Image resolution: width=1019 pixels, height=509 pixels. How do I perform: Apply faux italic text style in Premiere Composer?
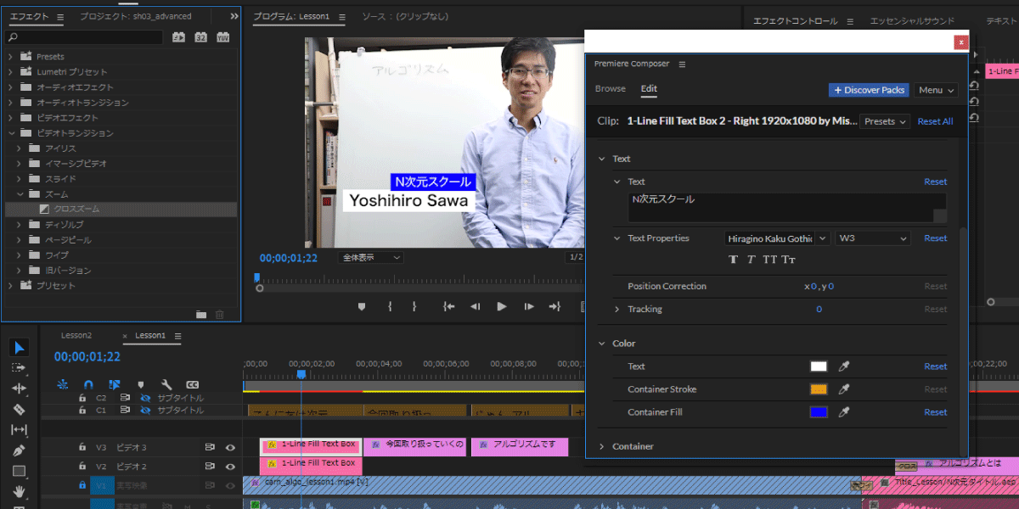752,259
